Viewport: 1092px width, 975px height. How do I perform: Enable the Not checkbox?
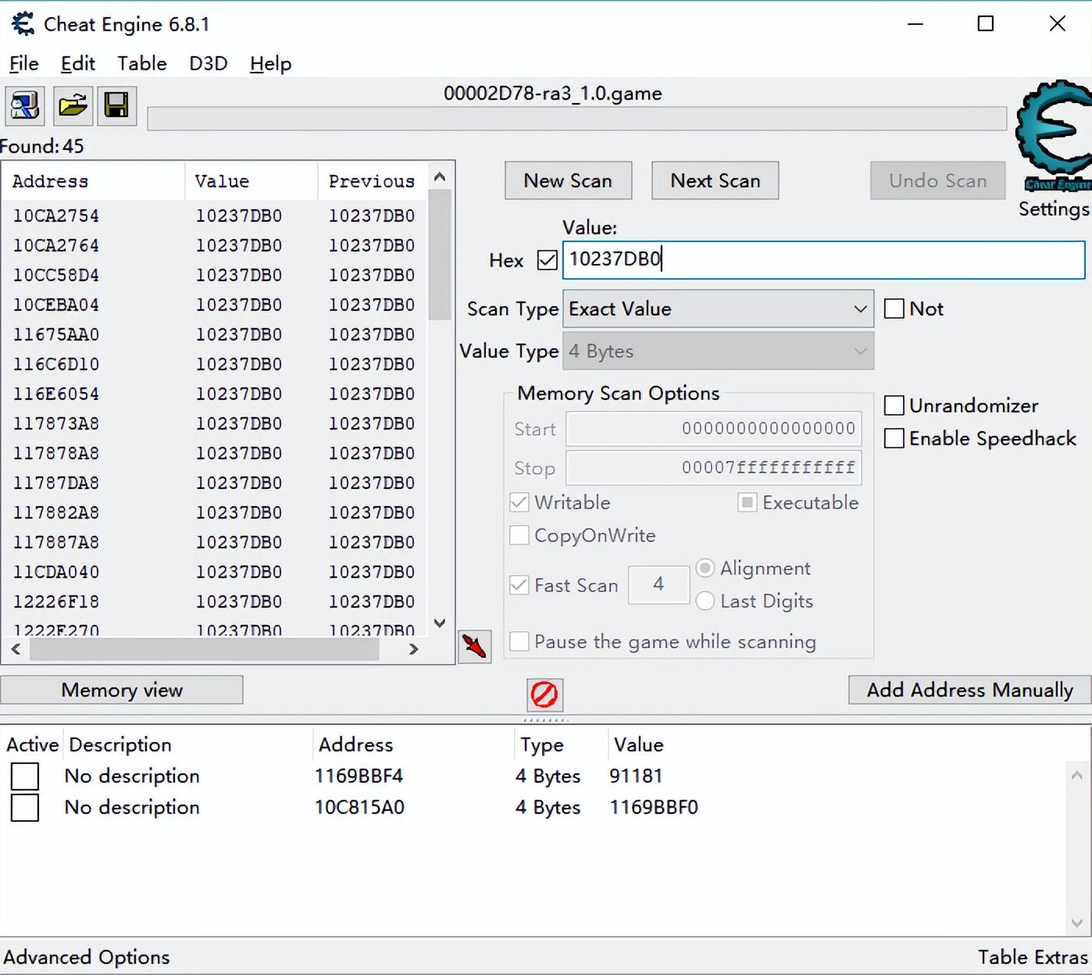(894, 309)
